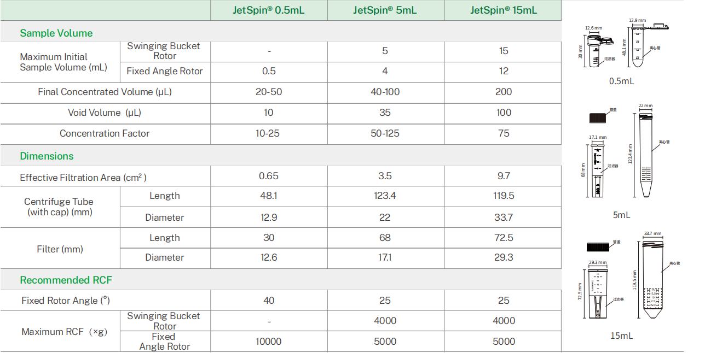
Task: Click the 15mL filter insert diagram
Action: (598, 293)
